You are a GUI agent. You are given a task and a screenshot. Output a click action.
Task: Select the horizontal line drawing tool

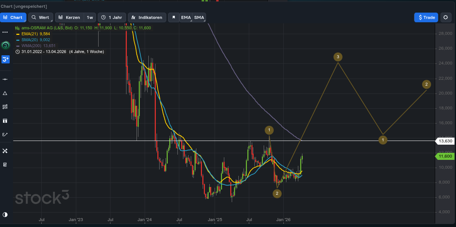pos(5,79)
